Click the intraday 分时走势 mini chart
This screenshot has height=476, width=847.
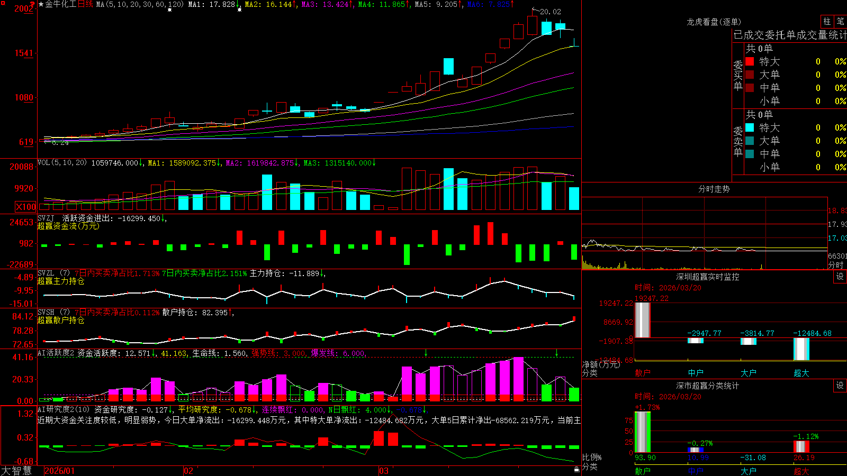coord(705,233)
